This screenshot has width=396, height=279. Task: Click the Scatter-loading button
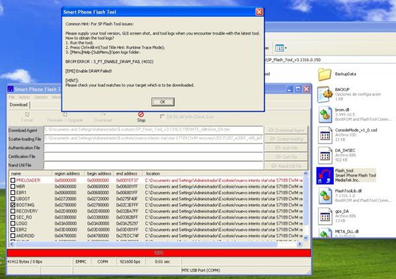click(286, 139)
